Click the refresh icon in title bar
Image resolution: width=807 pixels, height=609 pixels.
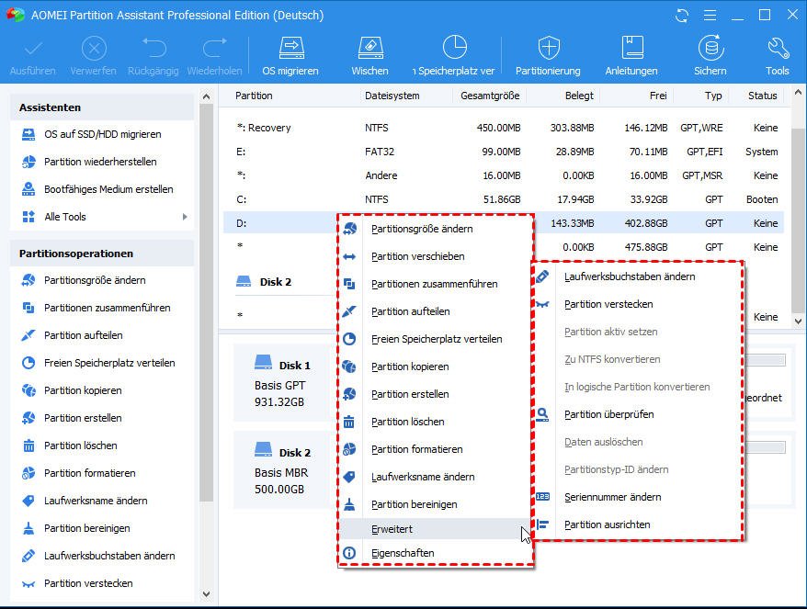click(682, 16)
